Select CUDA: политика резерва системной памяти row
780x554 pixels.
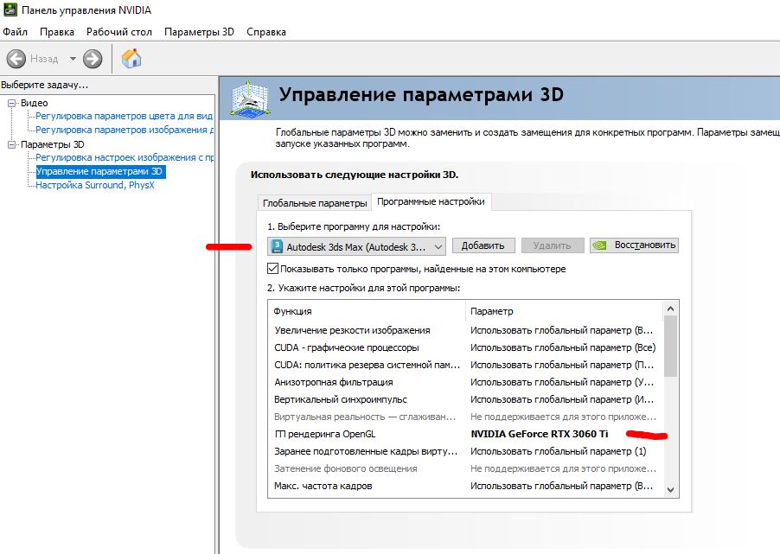pos(465,365)
